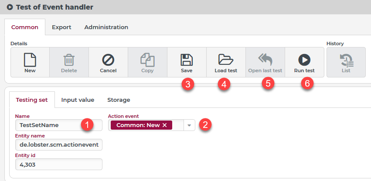
Task: Switch to the Export tab
Action: (61, 27)
